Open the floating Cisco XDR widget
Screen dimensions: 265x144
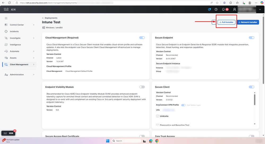pos(8,133)
